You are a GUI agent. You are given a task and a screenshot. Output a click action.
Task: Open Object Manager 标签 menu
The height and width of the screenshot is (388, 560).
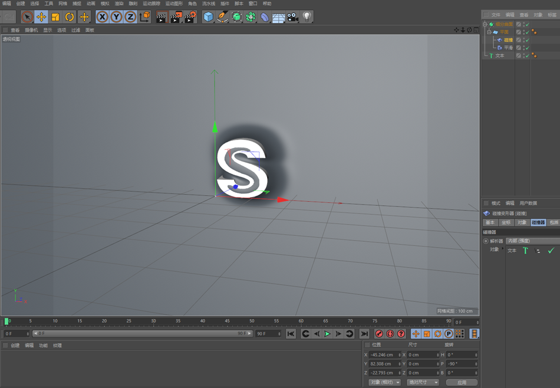[552, 15]
